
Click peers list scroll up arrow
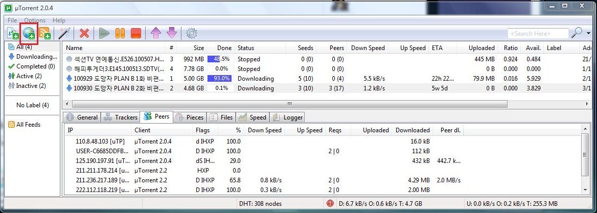pos(586,130)
